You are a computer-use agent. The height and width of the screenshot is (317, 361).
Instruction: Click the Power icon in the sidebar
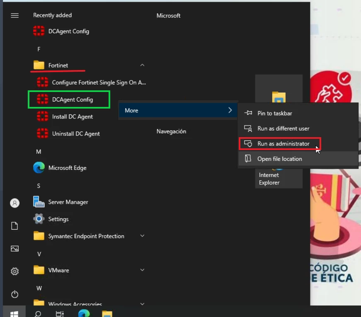coord(15,294)
